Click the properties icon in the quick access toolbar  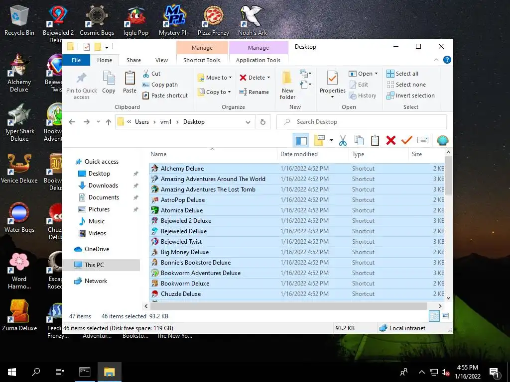[87, 47]
